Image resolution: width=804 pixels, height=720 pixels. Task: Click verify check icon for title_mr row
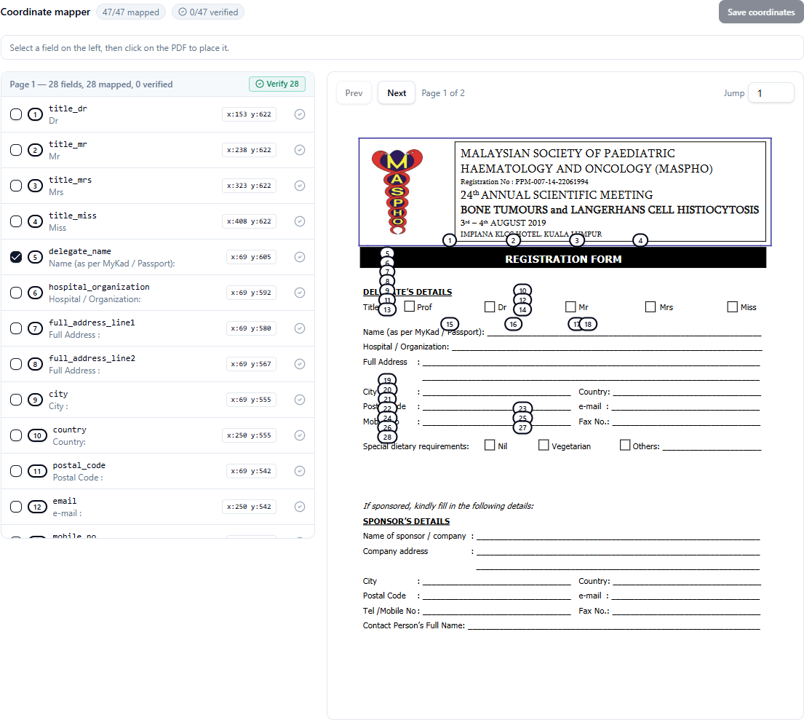pos(300,150)
